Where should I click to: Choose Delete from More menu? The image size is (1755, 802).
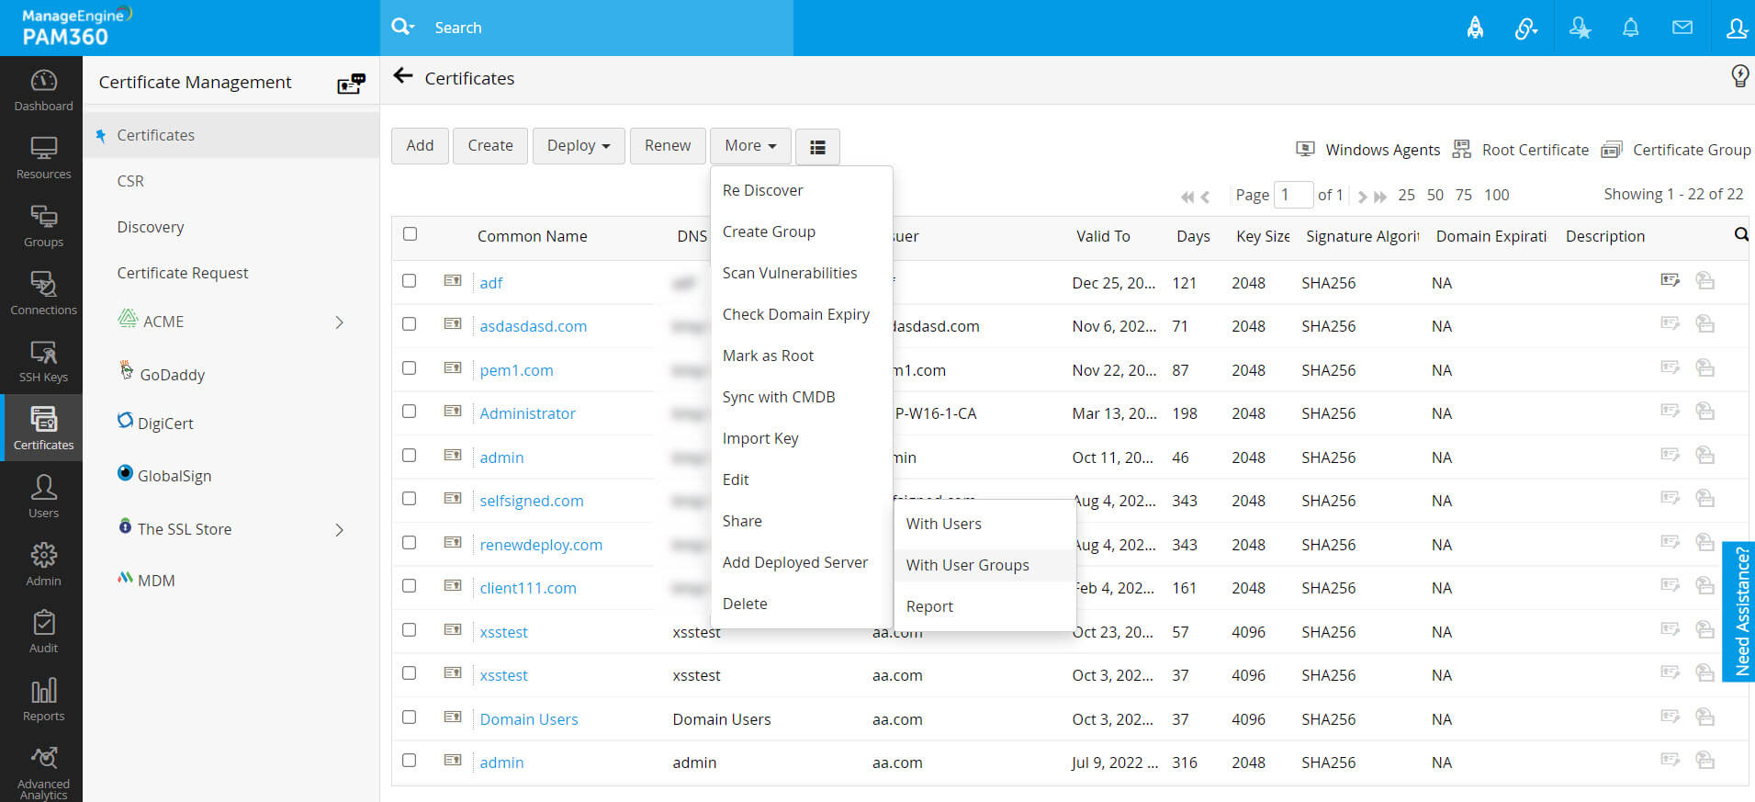[801, 604]
